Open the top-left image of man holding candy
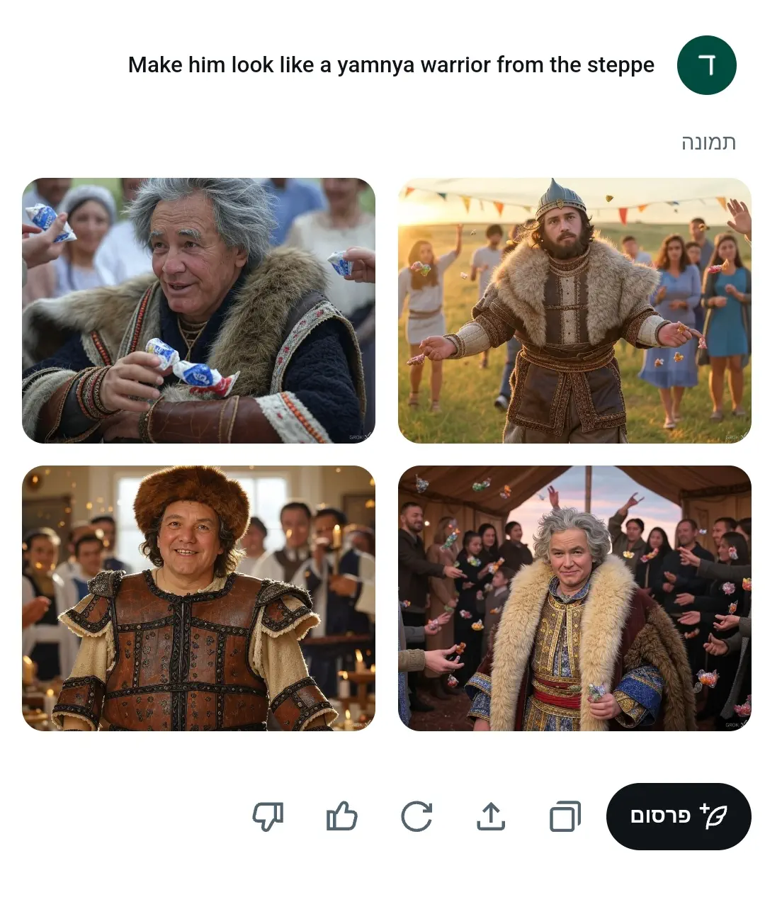The width and height of the screenshot is (765, 902). point(198,310)
